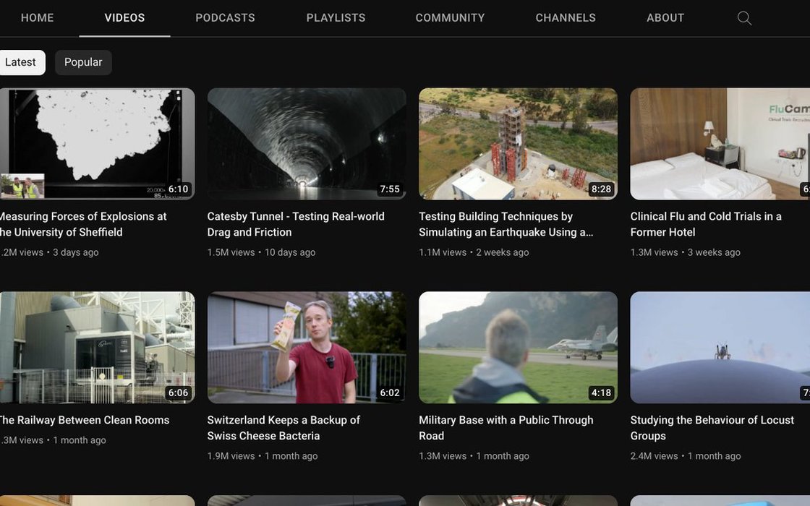Image resolution: width=810 pixels, height=506 pixels.
Task: Open the Home tab
Action: coord(37,18)
